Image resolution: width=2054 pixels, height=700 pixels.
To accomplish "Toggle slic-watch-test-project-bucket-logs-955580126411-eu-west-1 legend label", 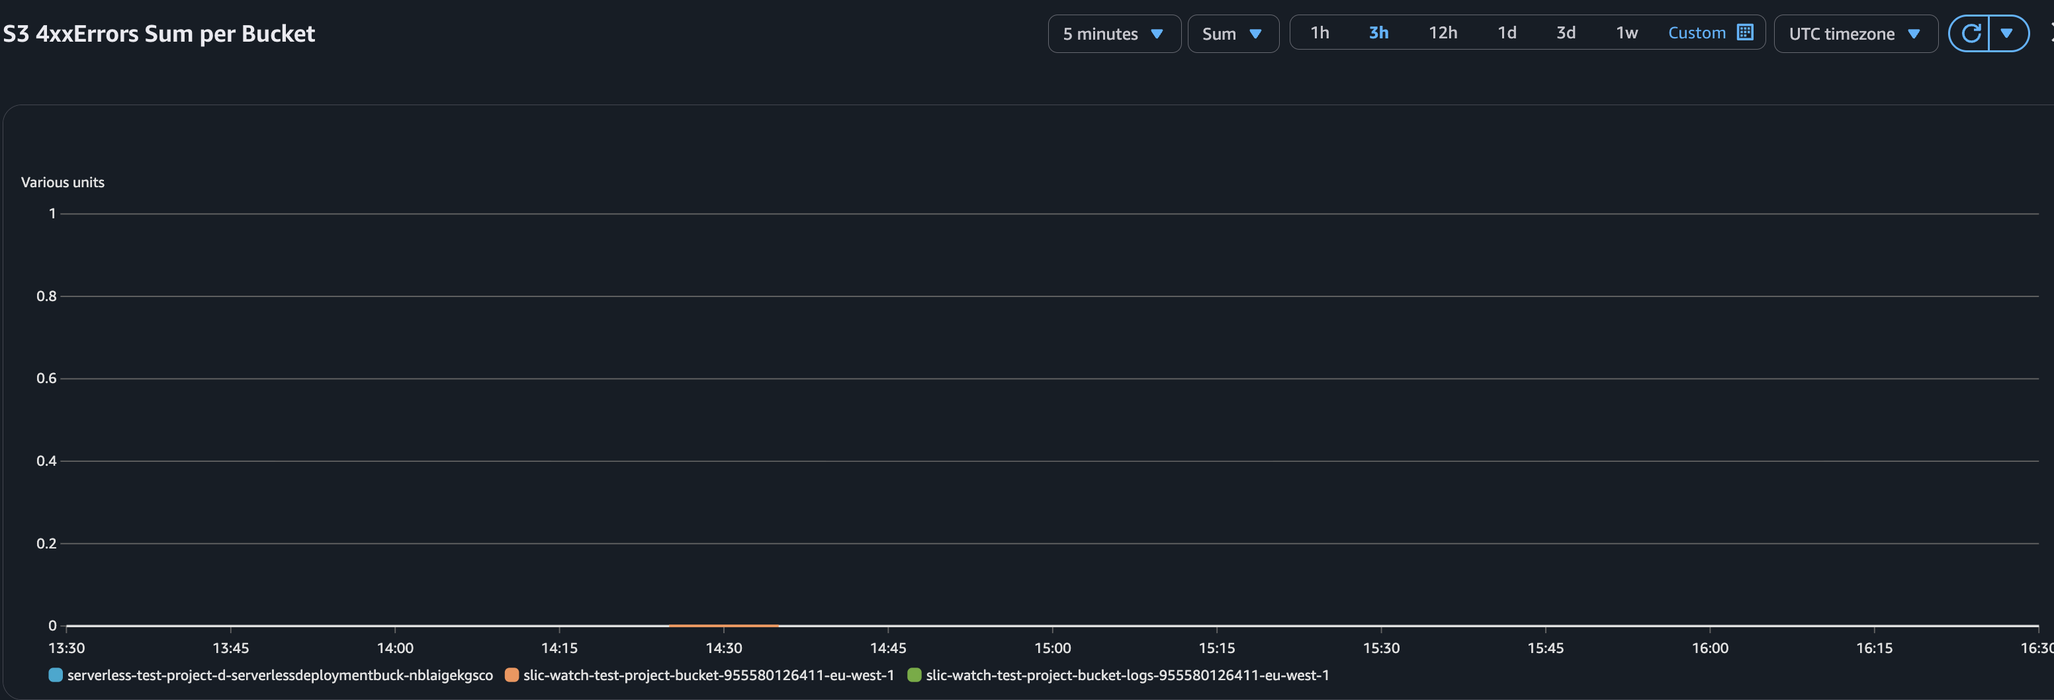I will pos(1128,676).
